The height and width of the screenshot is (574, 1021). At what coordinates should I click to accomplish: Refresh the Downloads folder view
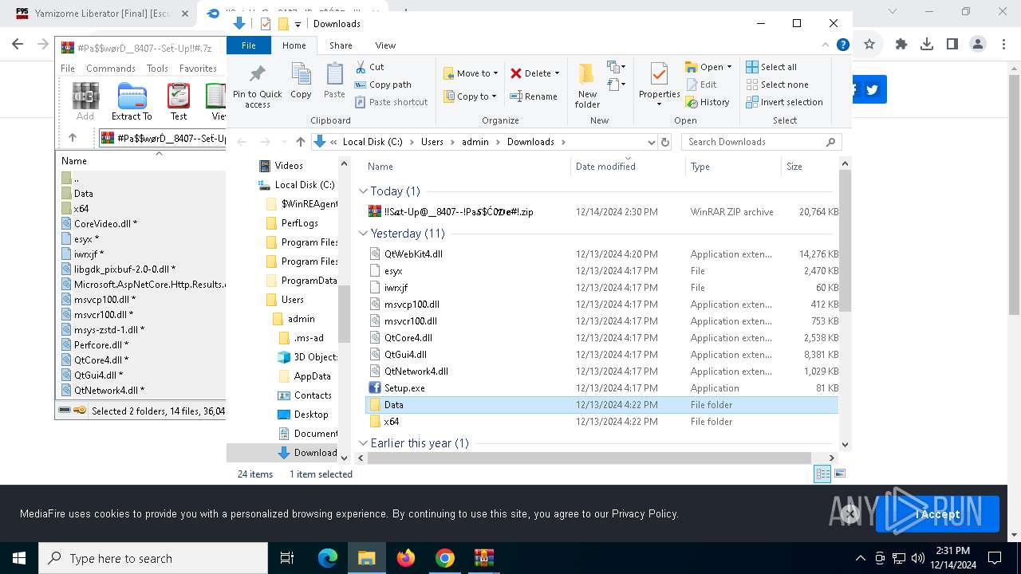click(665, 142)
